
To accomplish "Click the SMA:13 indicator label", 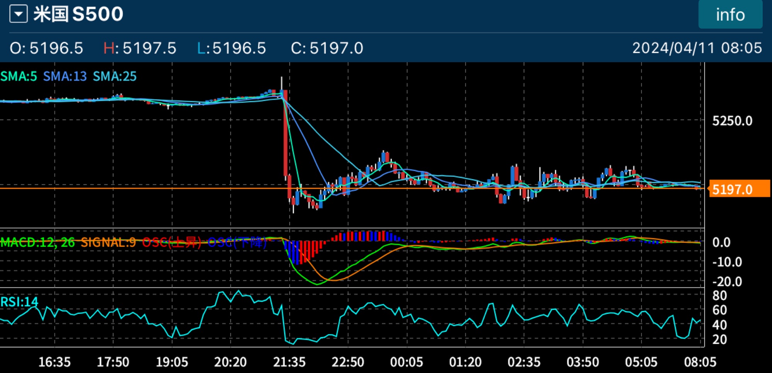I will click(65, 76).
